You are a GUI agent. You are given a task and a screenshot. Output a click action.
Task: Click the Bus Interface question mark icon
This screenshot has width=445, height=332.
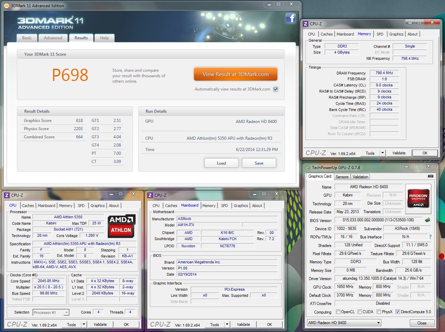[x=430, y=237]
